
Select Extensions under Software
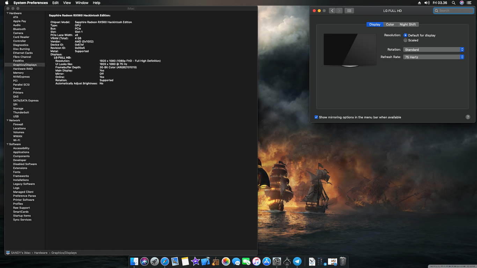pos(20,168)
